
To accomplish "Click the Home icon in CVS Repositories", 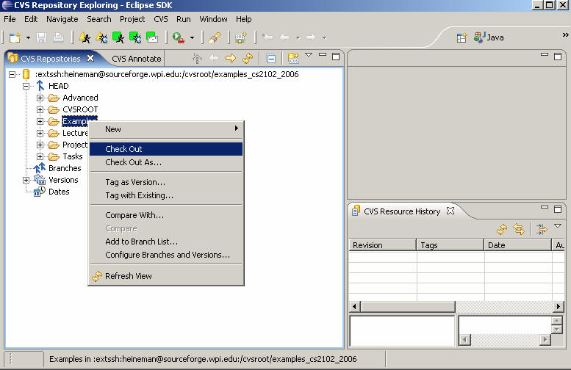I will [197, 58].
